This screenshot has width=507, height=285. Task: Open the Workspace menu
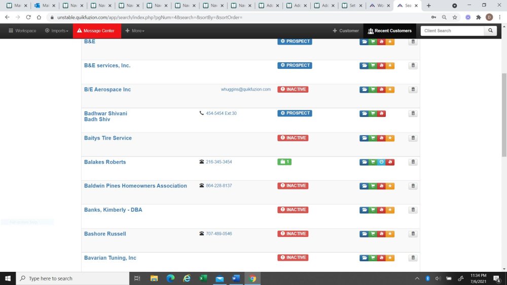click(22, 31)
